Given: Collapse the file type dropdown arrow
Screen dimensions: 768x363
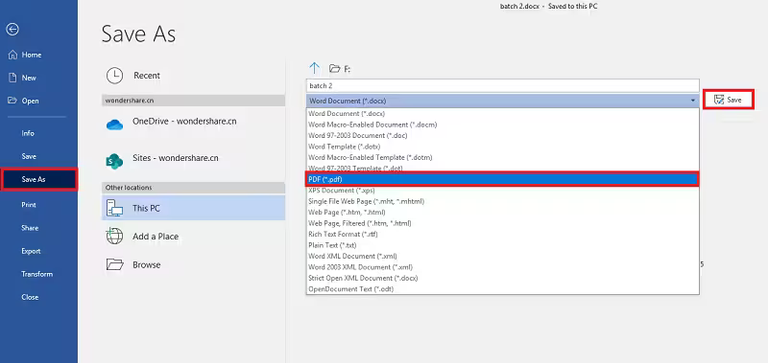Looking at the screenshot, I should click(693, 101).
